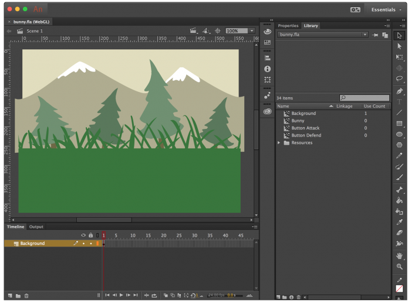The height and width of the screenshot is (304, 411).
Task: Click the Scene 1 label
Action: pyautogui.click(x=34, y=31)
